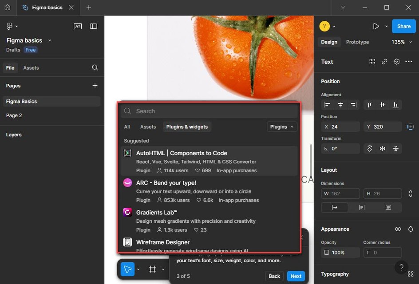Open a new tab with plus
The width and height of the screenshot is (419, 284).
click(x=89, y=8)
